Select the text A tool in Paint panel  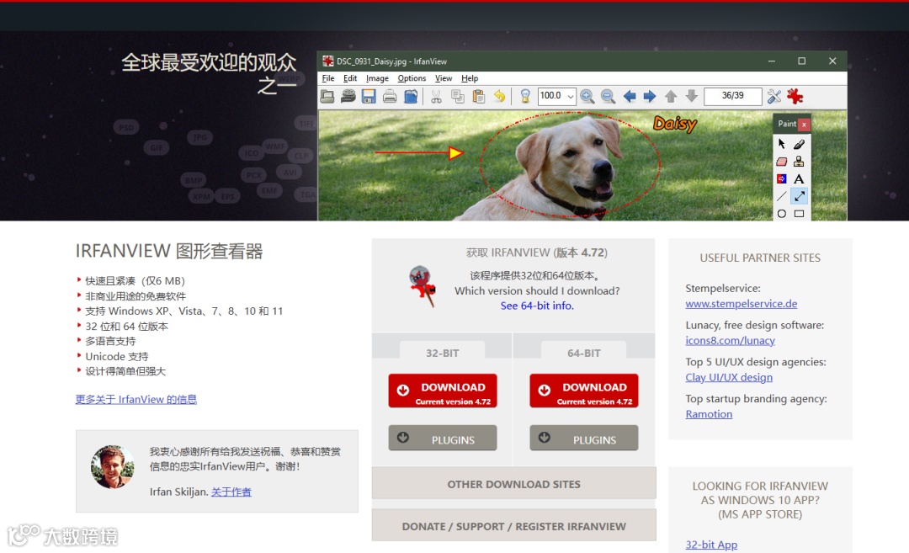799,178
